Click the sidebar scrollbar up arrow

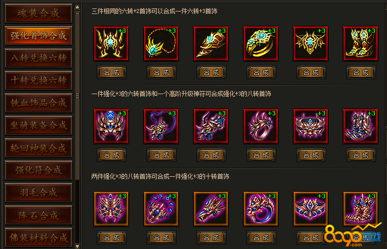click(x=77, y=7)
